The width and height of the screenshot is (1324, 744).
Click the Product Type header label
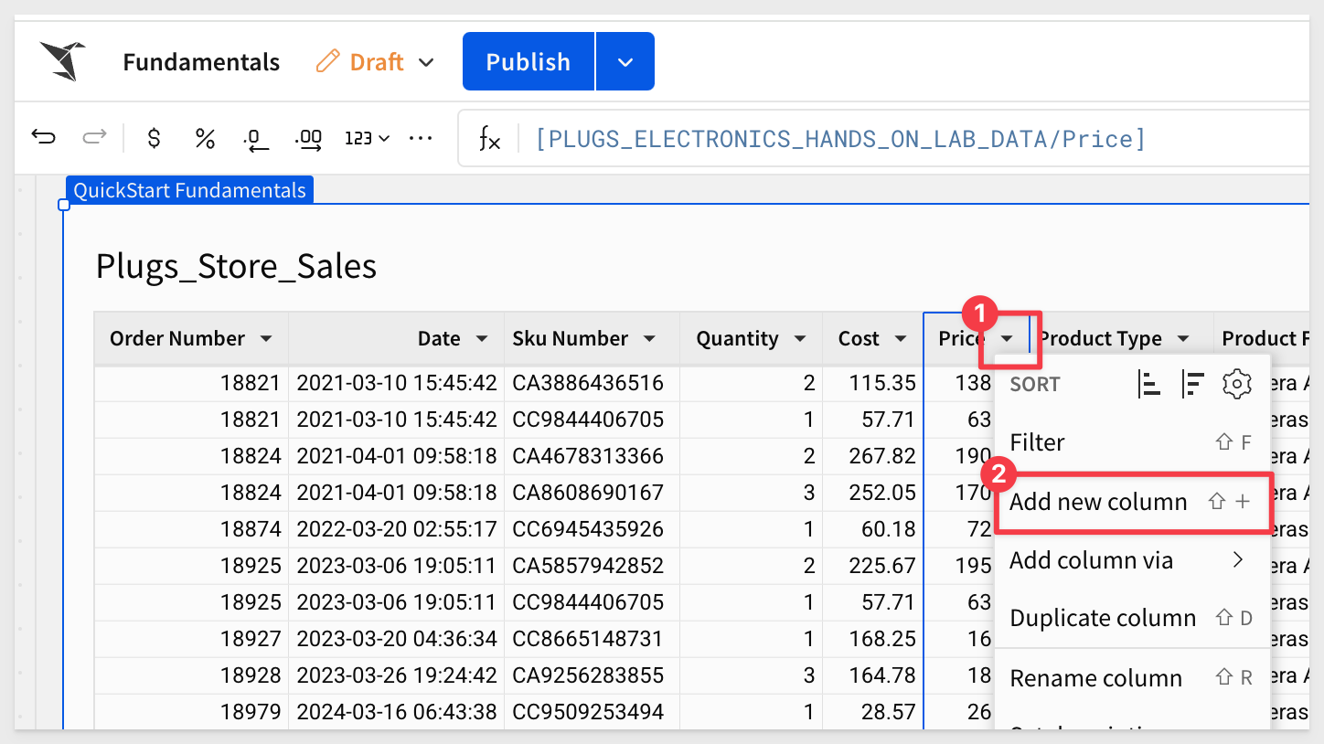(1101, 339)
